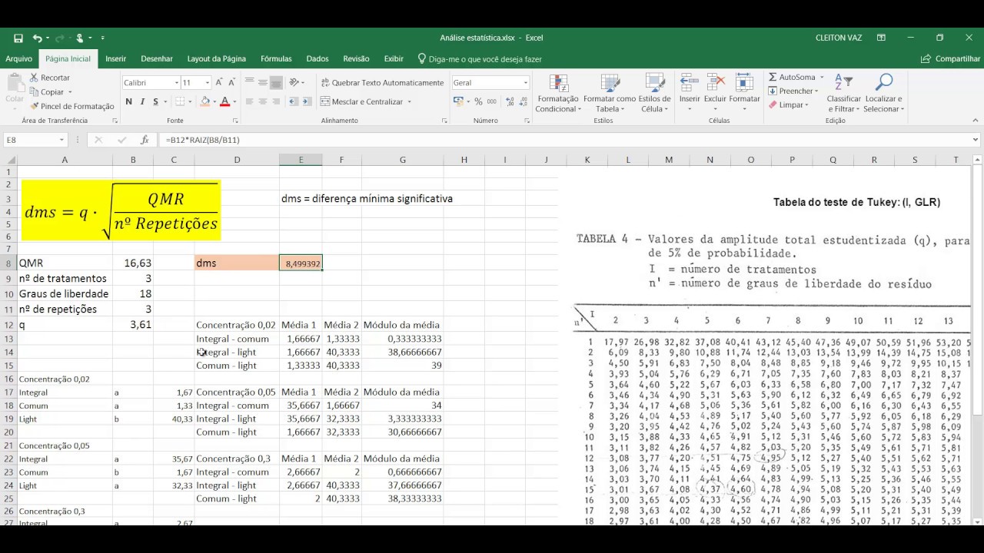Align text to middle of cell
984x553 pixels.
tap(263, 82)
